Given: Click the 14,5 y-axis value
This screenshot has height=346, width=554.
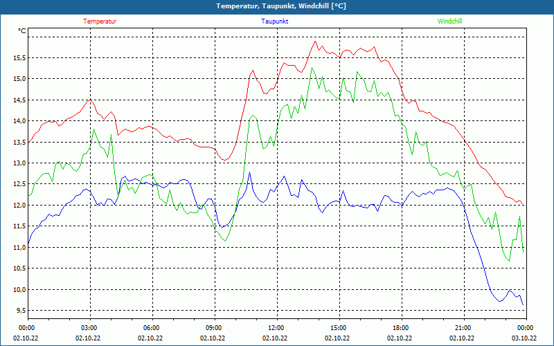Looking at the screenshot, I should 19,100.
